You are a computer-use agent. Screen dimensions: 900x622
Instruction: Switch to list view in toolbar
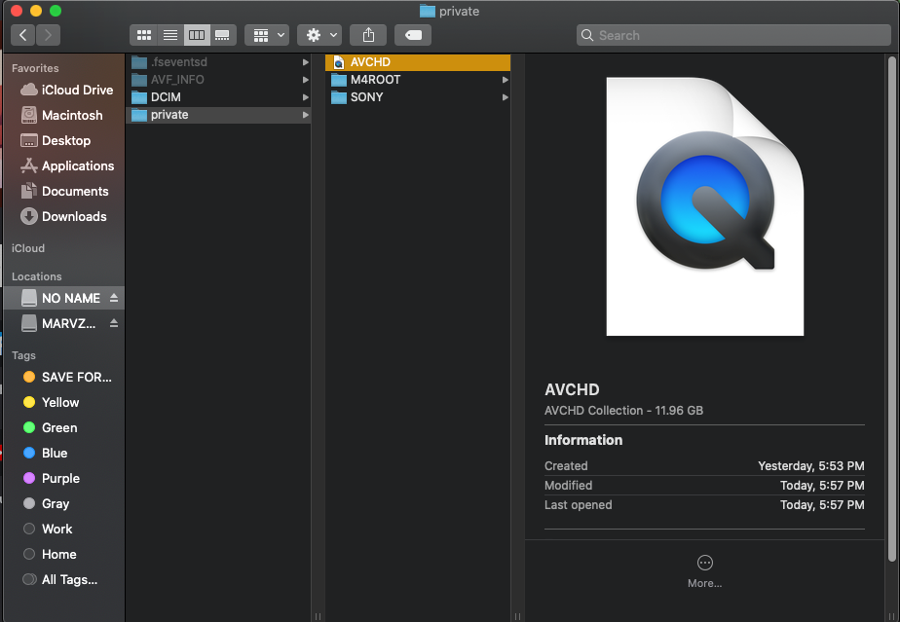pos(170,35)
